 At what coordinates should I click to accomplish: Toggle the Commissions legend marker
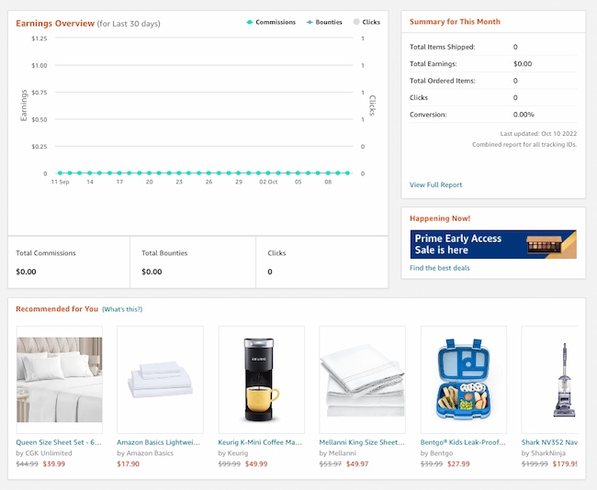pos(250,22)
